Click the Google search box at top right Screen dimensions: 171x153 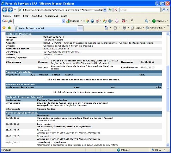[x=140, y=10]
